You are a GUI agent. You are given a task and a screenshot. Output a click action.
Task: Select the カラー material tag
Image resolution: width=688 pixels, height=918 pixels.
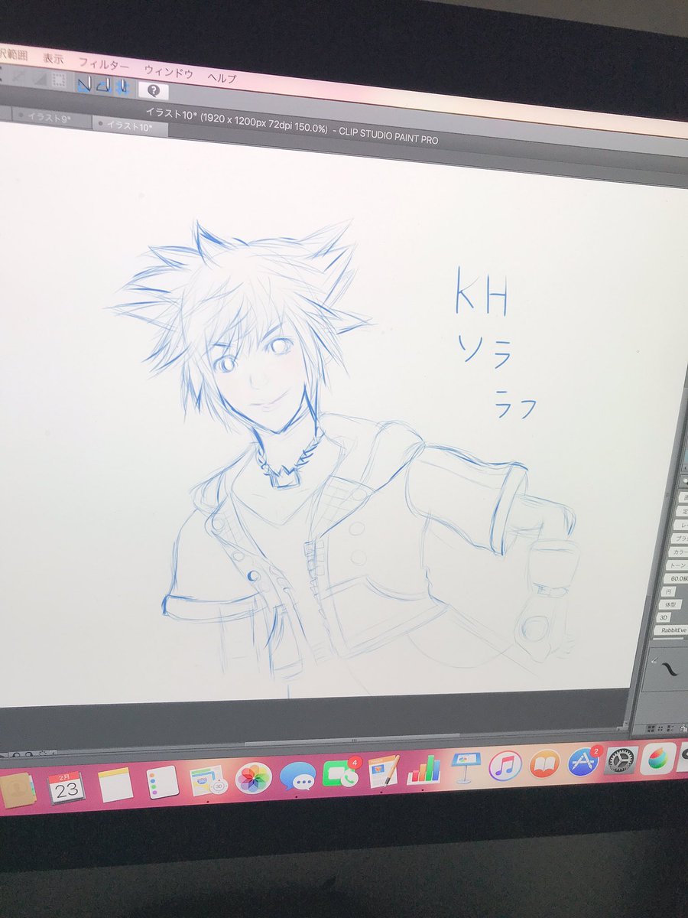tap(679, 552)
